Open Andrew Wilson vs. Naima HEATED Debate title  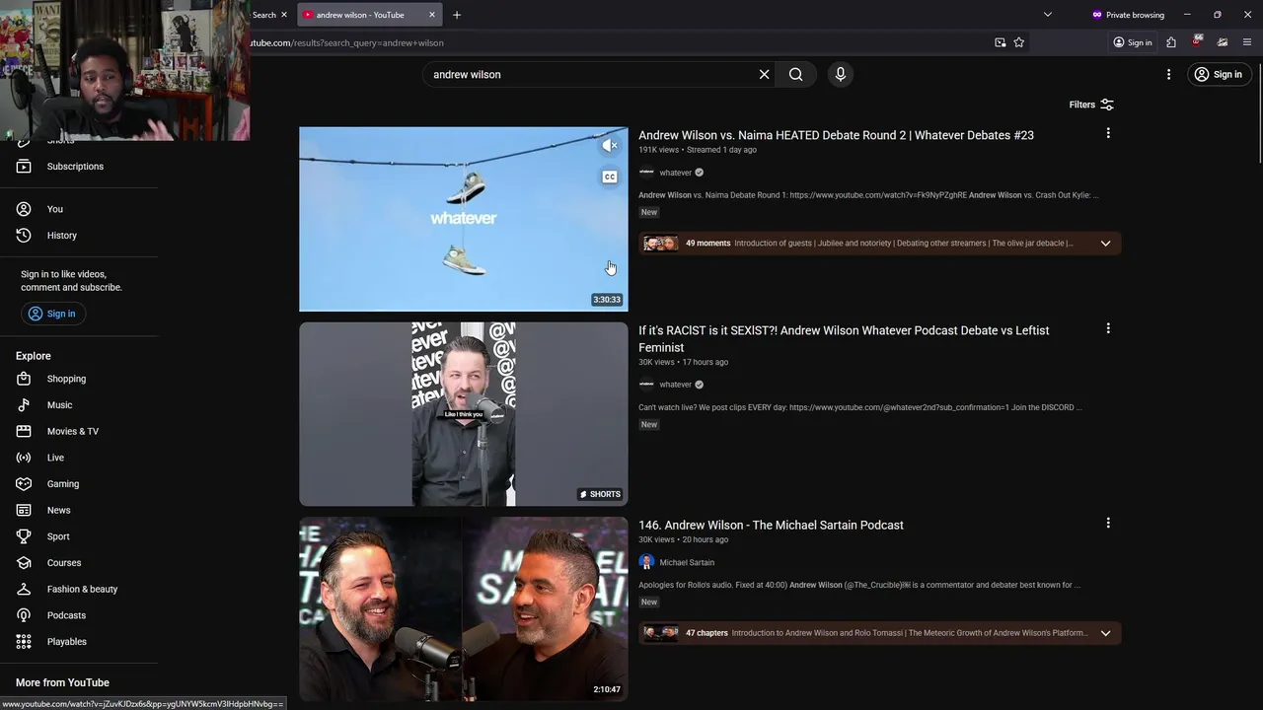point(836,135)
